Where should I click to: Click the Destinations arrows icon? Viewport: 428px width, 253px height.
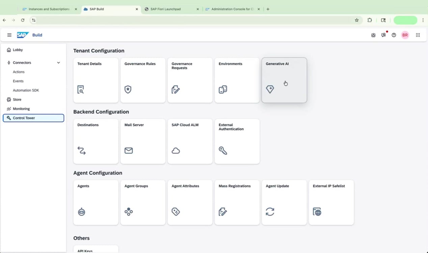(81, 151)
